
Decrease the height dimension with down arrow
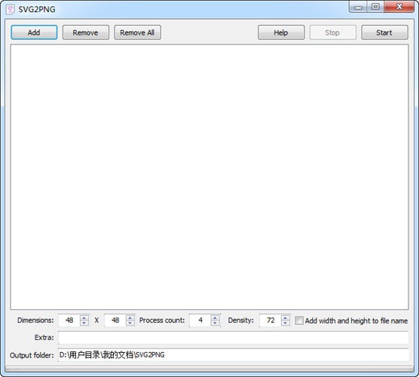click(130, 323)
